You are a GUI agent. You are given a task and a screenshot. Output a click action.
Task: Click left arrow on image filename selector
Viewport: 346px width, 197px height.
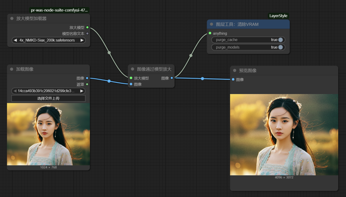click(14, 91)
